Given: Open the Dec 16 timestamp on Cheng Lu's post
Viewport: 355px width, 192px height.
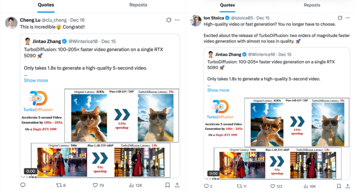Looking at the screenshot, I should [x=78, y=20].
